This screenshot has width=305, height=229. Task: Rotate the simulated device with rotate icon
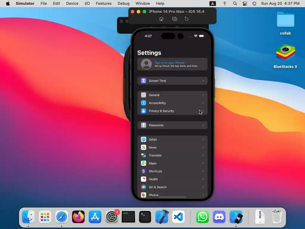click(186, 19)
